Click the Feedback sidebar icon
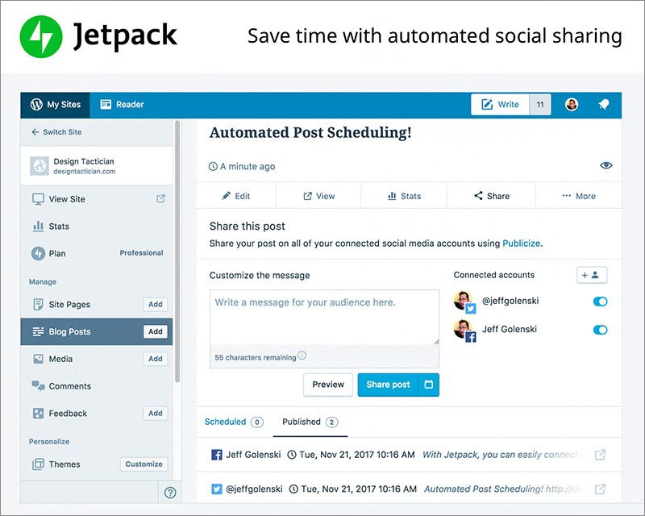The image size is (645, 516). point(36,414)
